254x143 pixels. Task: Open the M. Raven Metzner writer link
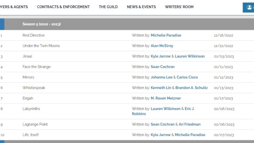[166, 98]
